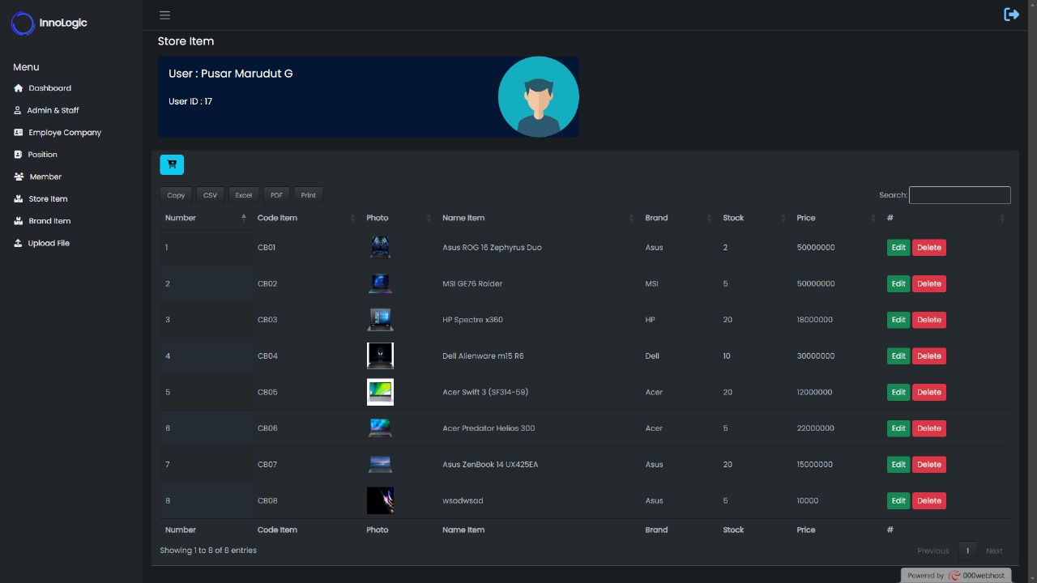1037x583 pixels.
Task: Export table as CSV
Action: pyautogui.click(x=211, y=195)
